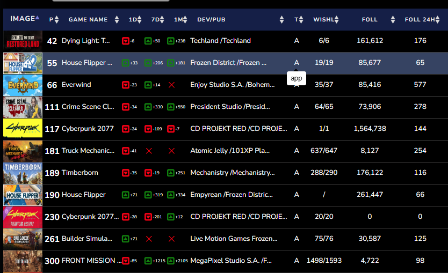This screenshot has width=448, height=273.
Task: Open Crime Scene Cleaner thumbnail
Action: [23, 107]
